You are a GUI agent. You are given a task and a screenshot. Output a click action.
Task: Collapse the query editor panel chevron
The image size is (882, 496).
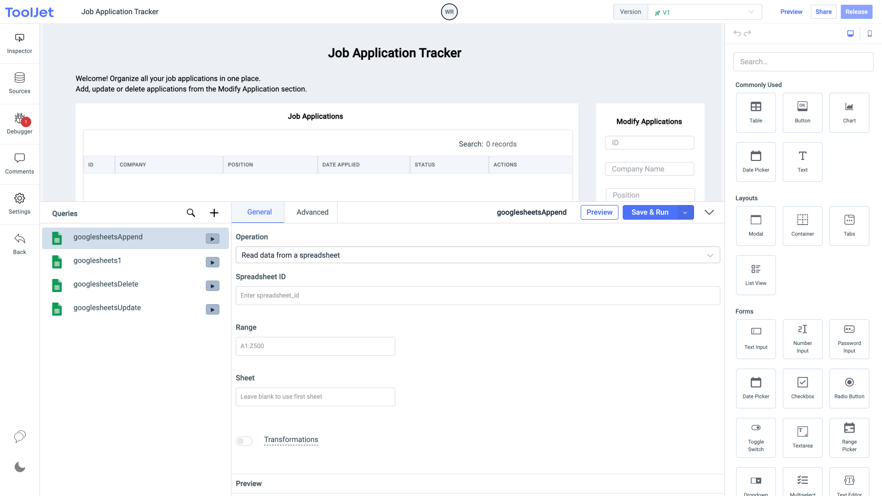point(709,212)
